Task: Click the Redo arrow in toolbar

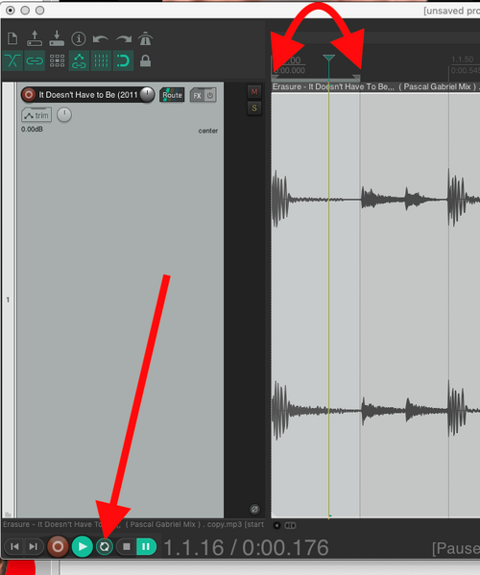Action: 124,38
